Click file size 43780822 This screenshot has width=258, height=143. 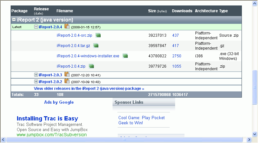tap(157, 56)
